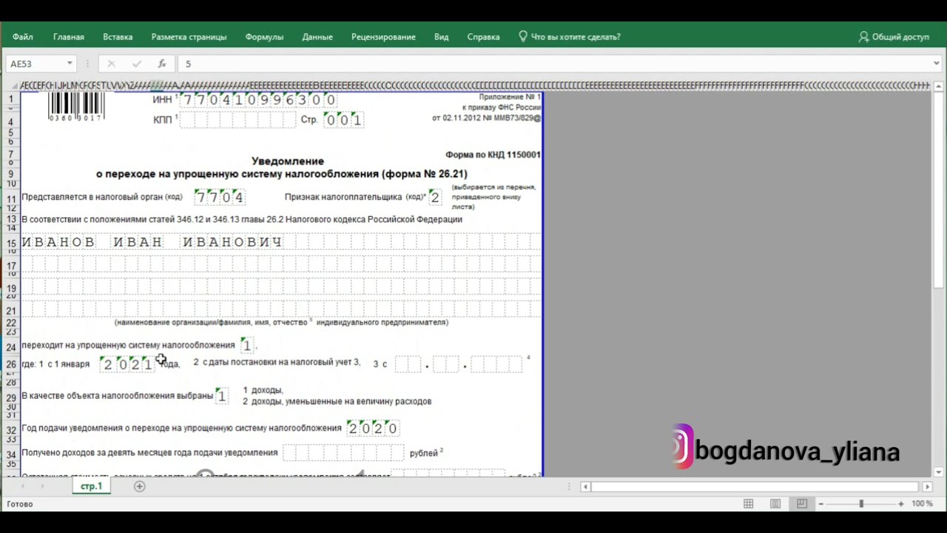The image size is (947, 533).
Task: Click the Select All corner of the sheet
Action: tap(10, 85)
